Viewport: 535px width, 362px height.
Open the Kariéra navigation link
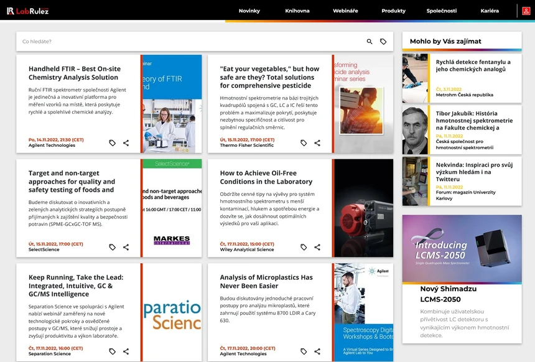coord(490,11)
